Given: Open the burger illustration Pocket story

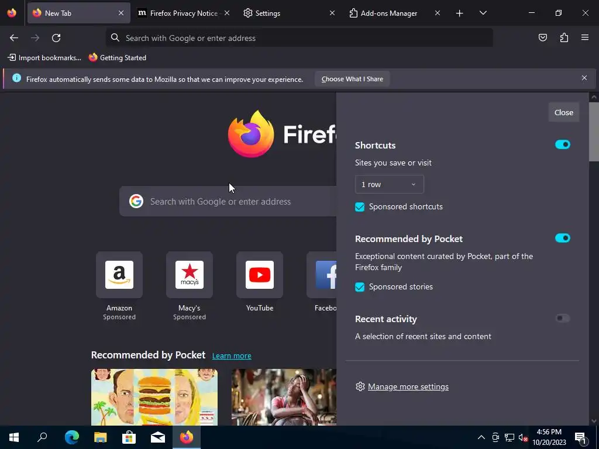Looking at the screenshot, I should point(154,397).
